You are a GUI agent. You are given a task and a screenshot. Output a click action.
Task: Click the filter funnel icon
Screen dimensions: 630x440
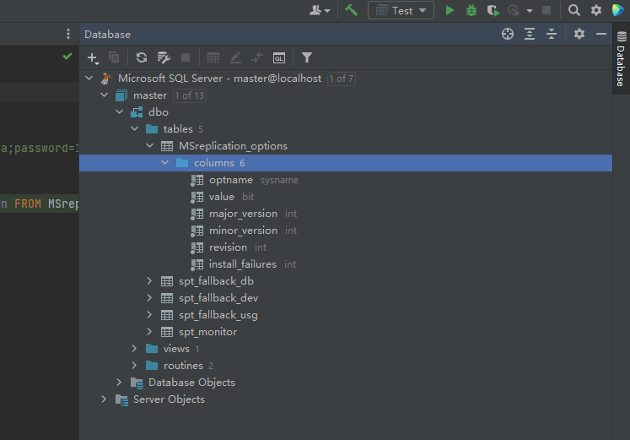coord(307,57)
